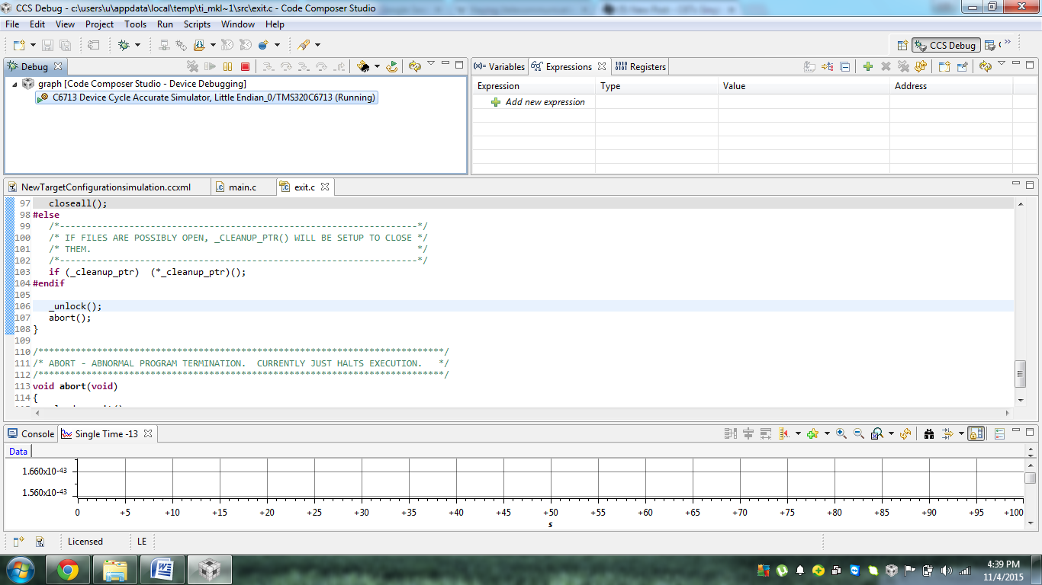Open the Debug view menu triangle
This screenshot has height=585, width=1042.
click(x=431, y=64)
